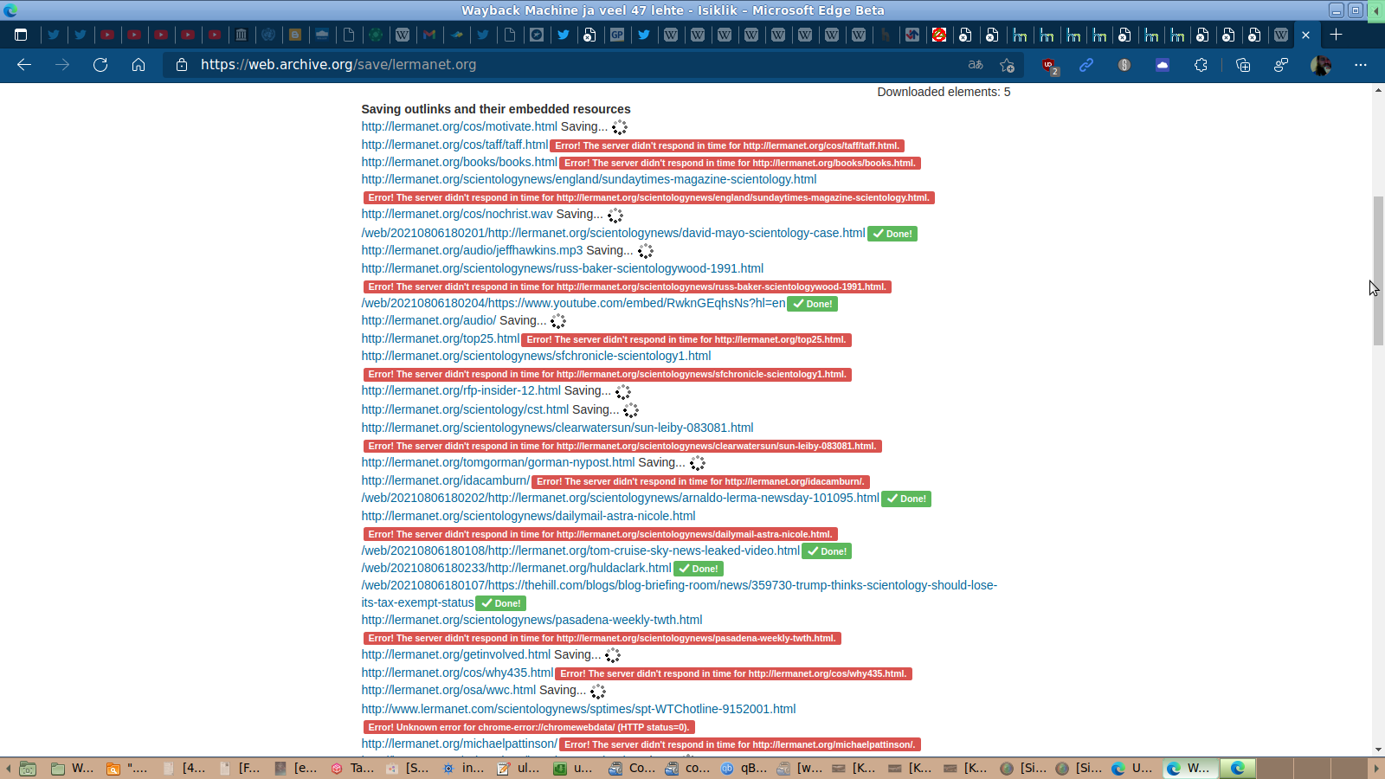Add this page to favorites
Screen dimensions: 1385x779
click(x=1007, y=65)
